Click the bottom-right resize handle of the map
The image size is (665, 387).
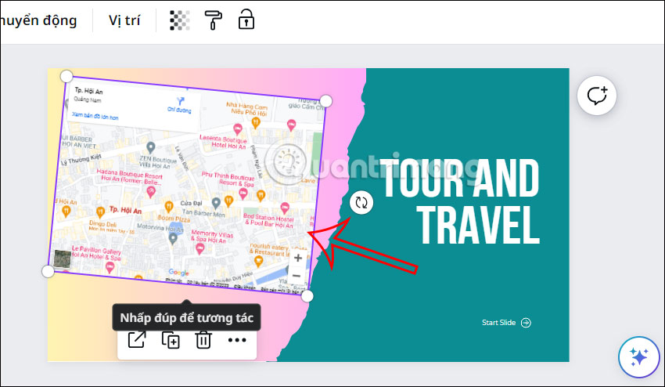click(307, 296)
